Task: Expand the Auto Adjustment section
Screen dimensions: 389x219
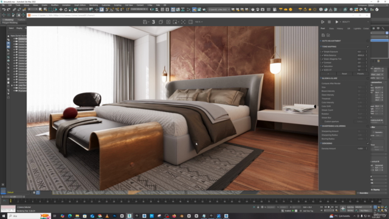Action: tap(321, 41)
